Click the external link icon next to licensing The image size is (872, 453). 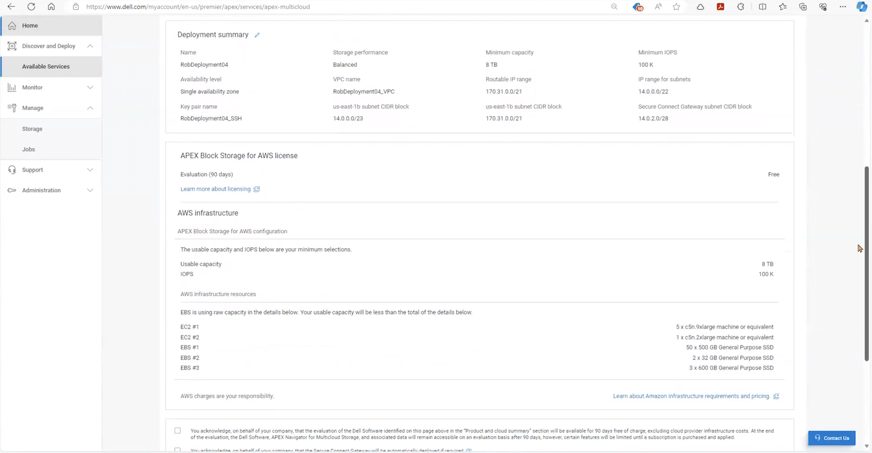(257, 189)
